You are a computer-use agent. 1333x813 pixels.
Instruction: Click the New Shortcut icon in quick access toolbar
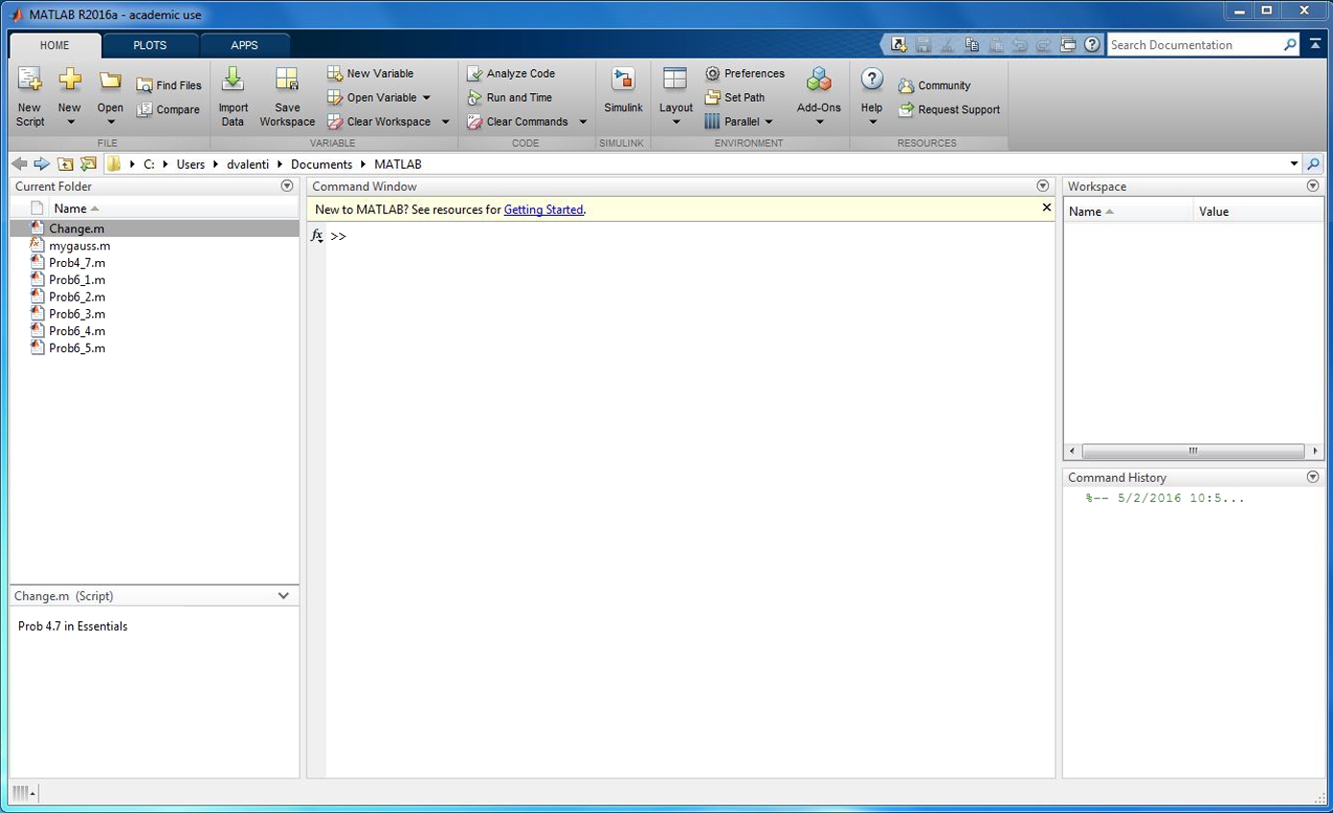[x=899, y=44]
